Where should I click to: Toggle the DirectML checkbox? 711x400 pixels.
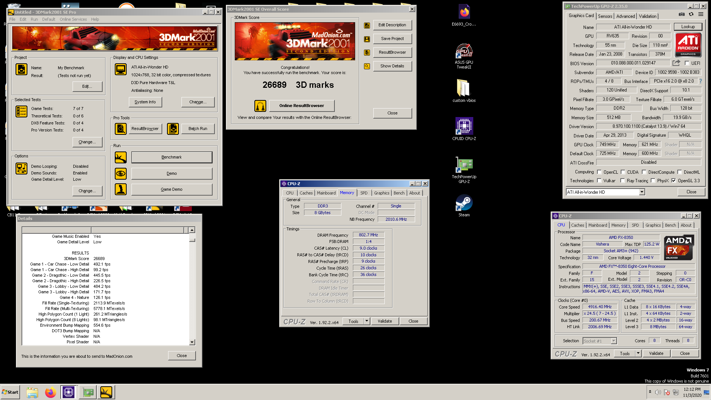(680, 172)
